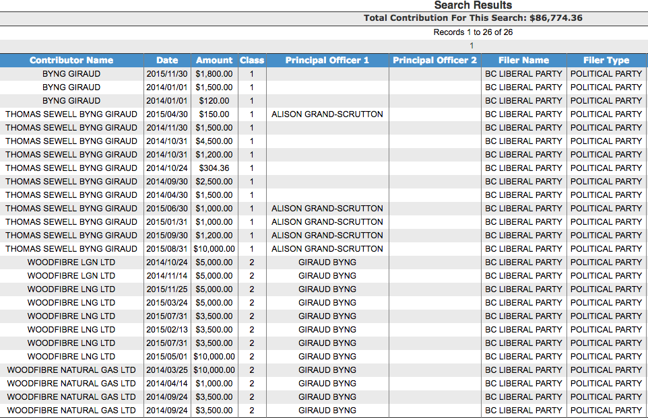Click WOODFIBRE LNG LTD in 2015/03/24 row
The image size is (648, 418).
[x=71, y=303]
